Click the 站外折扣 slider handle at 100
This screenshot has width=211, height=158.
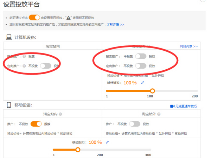(152, 91)
